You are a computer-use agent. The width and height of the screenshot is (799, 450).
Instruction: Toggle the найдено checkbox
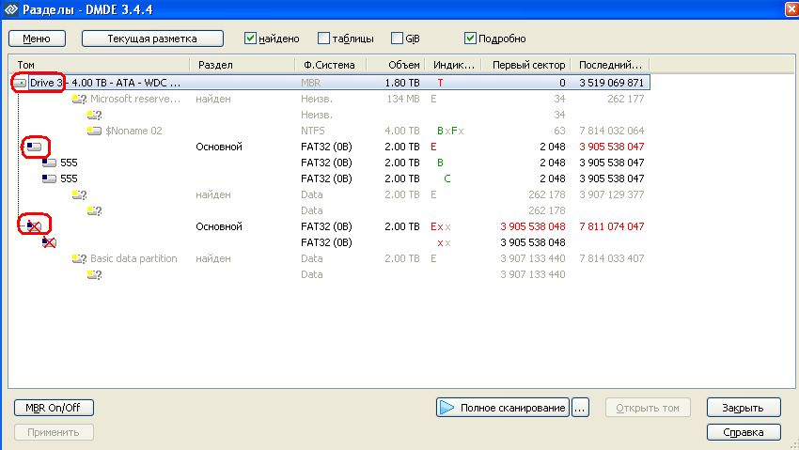250,39
